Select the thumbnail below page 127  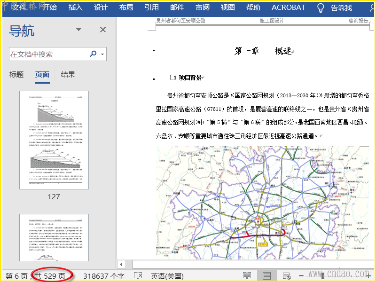[54, 238]
